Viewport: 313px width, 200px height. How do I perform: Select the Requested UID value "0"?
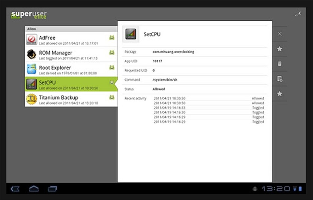pyautogui.click(x=154, y=70)
